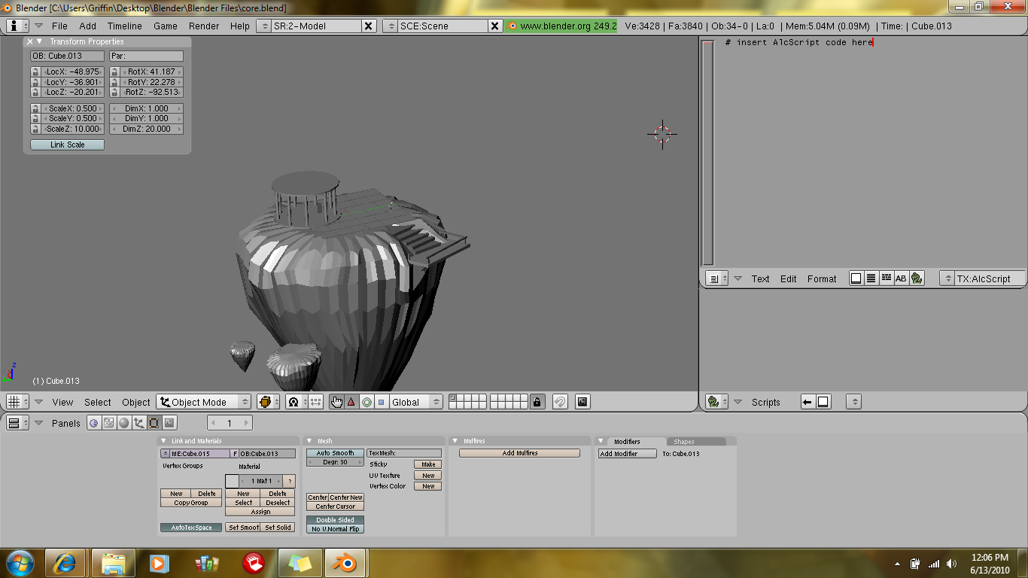Viewport: 1028px width, 578px height.
Task: Collapse the Transform Properties panel
Action: point(39,41)
